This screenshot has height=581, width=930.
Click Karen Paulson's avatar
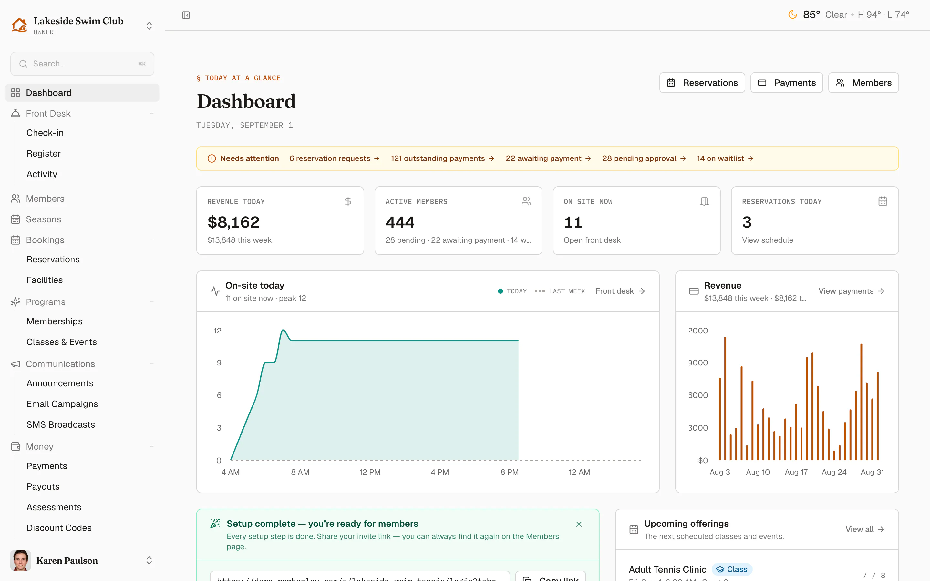[x=21, y=560]
